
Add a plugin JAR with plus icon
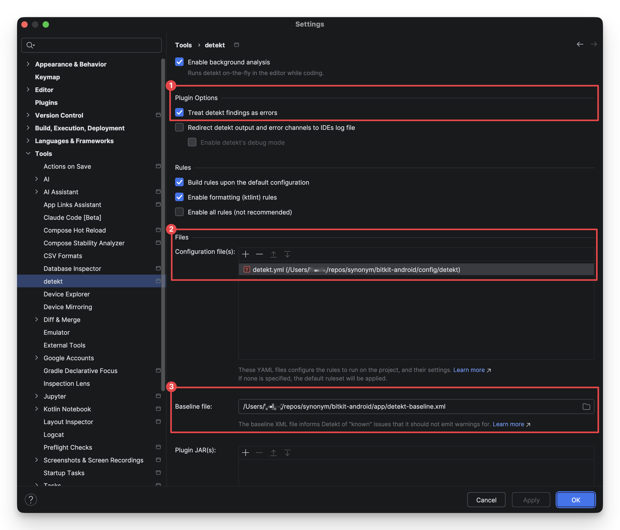click(245, 453)
